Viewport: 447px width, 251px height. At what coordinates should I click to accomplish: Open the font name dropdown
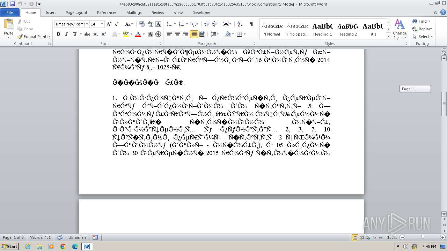pyautogui.click(x=87, y=24)
